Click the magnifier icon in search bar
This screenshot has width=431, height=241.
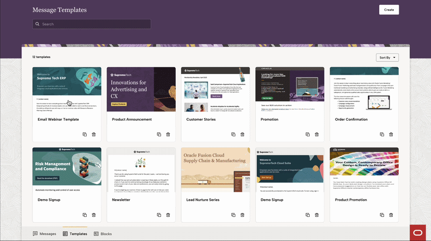pyautogui.click(x=37, y=24)
